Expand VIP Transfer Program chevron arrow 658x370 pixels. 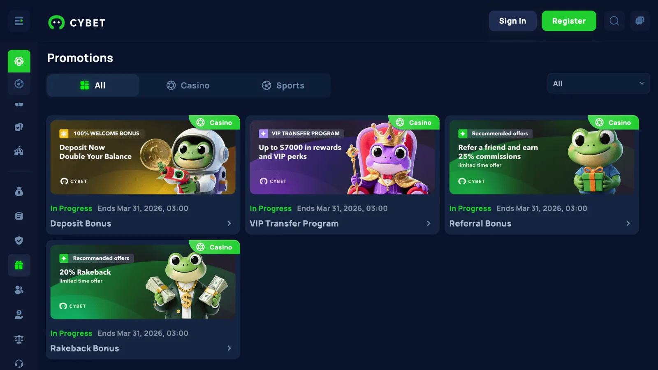(x=429, y=223)
